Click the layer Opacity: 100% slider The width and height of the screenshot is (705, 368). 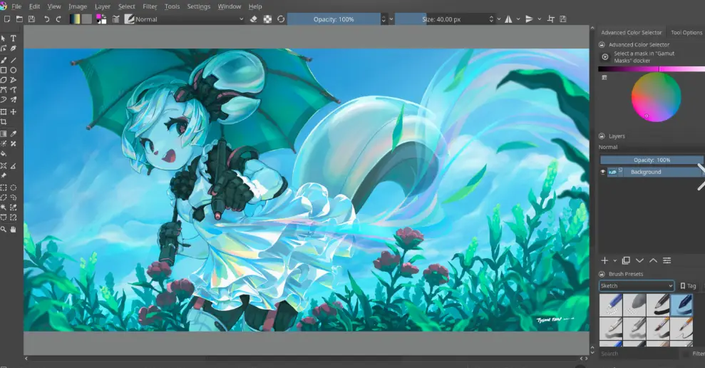tap(652, 160)
